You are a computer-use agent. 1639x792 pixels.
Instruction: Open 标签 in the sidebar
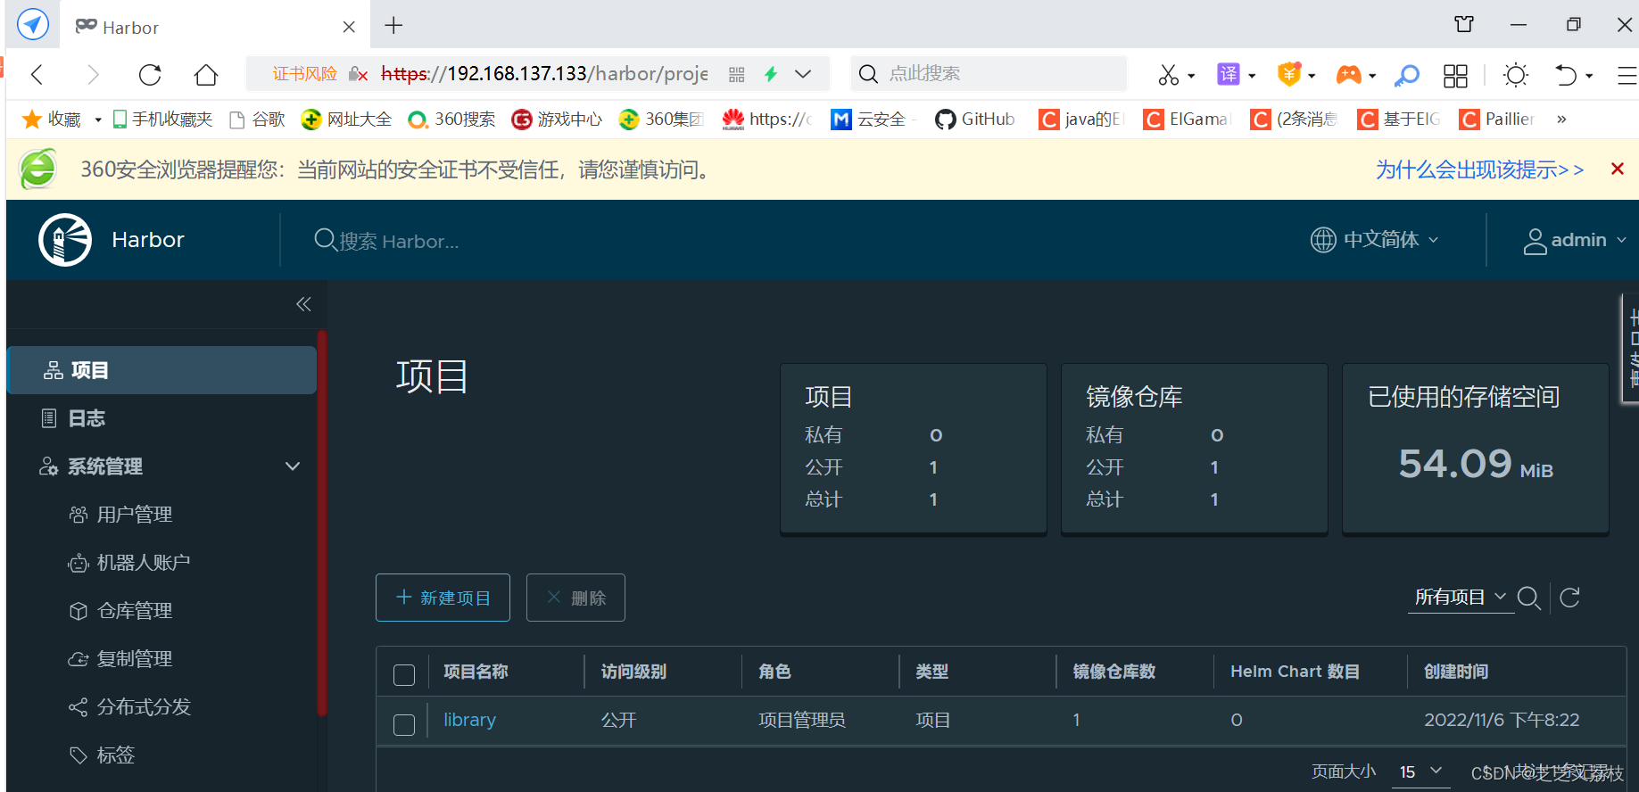coord(115,755)
